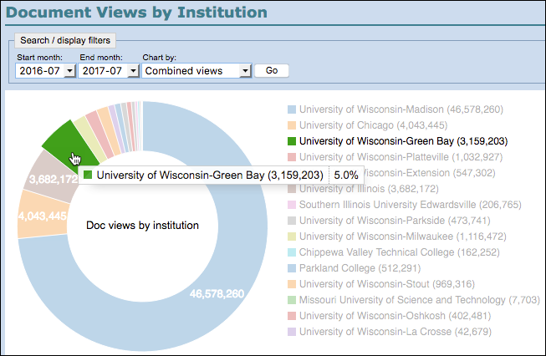Click the University of Wisconsin-La Crosse legend swatch
Viewport: 546px width, 356px height.
(x=292, y=332)
